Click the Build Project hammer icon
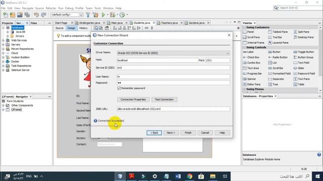 pos(88,15)
